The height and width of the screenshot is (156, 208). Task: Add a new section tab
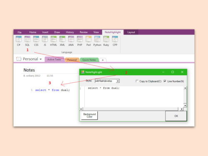103,60
